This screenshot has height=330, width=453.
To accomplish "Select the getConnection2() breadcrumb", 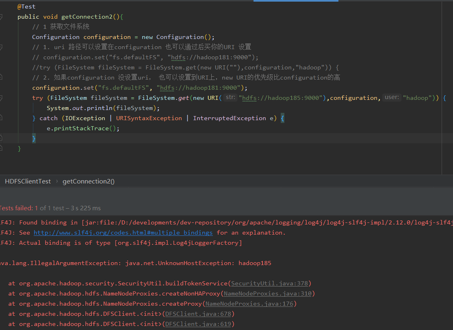I will tap(89, 181).
